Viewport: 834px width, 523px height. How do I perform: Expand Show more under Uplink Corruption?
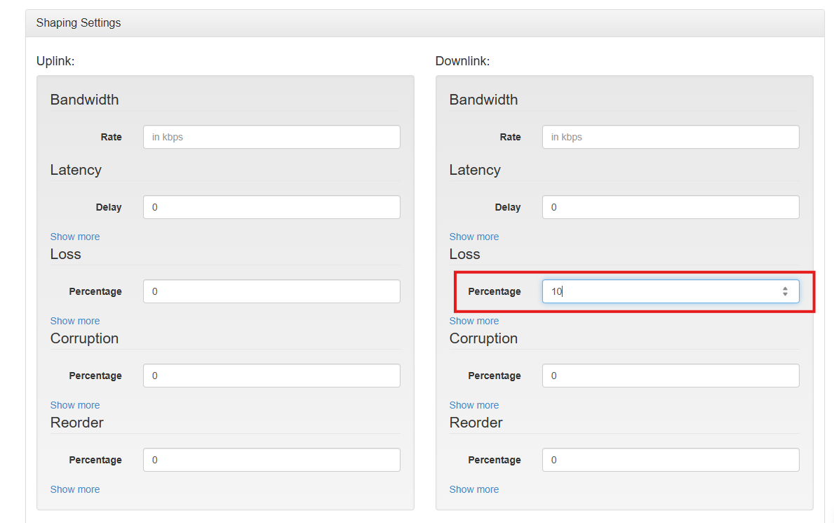click(75, 405)
